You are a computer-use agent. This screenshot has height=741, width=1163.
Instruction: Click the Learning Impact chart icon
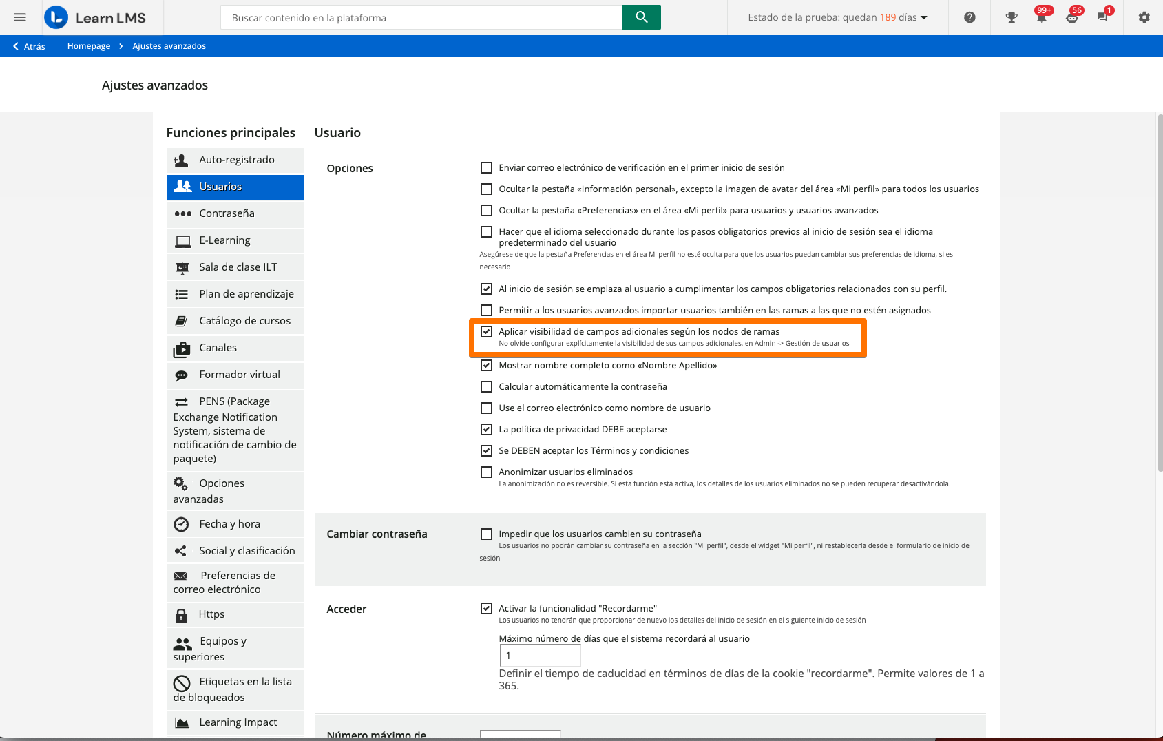(182, 722)
